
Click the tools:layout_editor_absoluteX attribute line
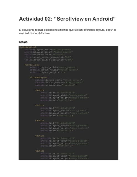pyautogui.click(x=48, y=57)
